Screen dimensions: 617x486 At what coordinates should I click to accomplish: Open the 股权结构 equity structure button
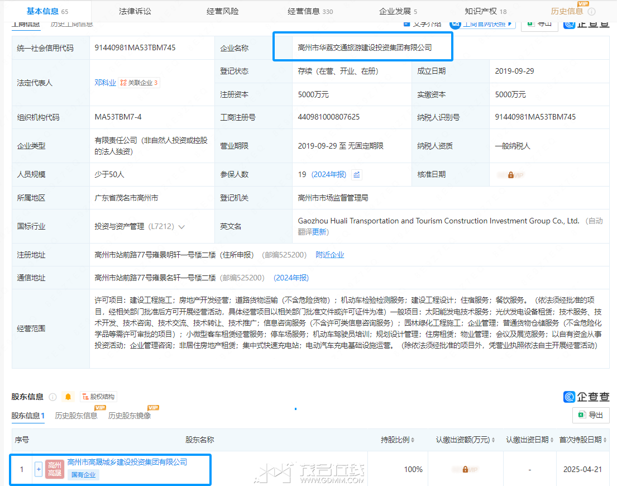point(99,397)
